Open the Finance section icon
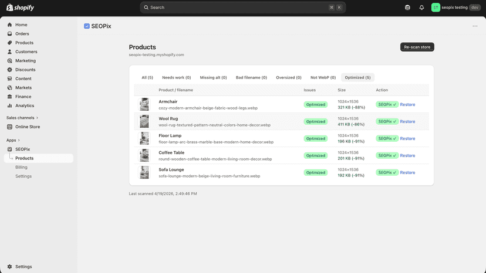 9,97
